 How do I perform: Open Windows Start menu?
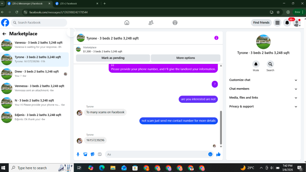(x=3, y=168)
